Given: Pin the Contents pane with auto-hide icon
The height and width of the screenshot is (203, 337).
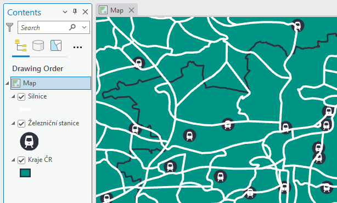Looking at the screenshot, I should pos(75,11).
